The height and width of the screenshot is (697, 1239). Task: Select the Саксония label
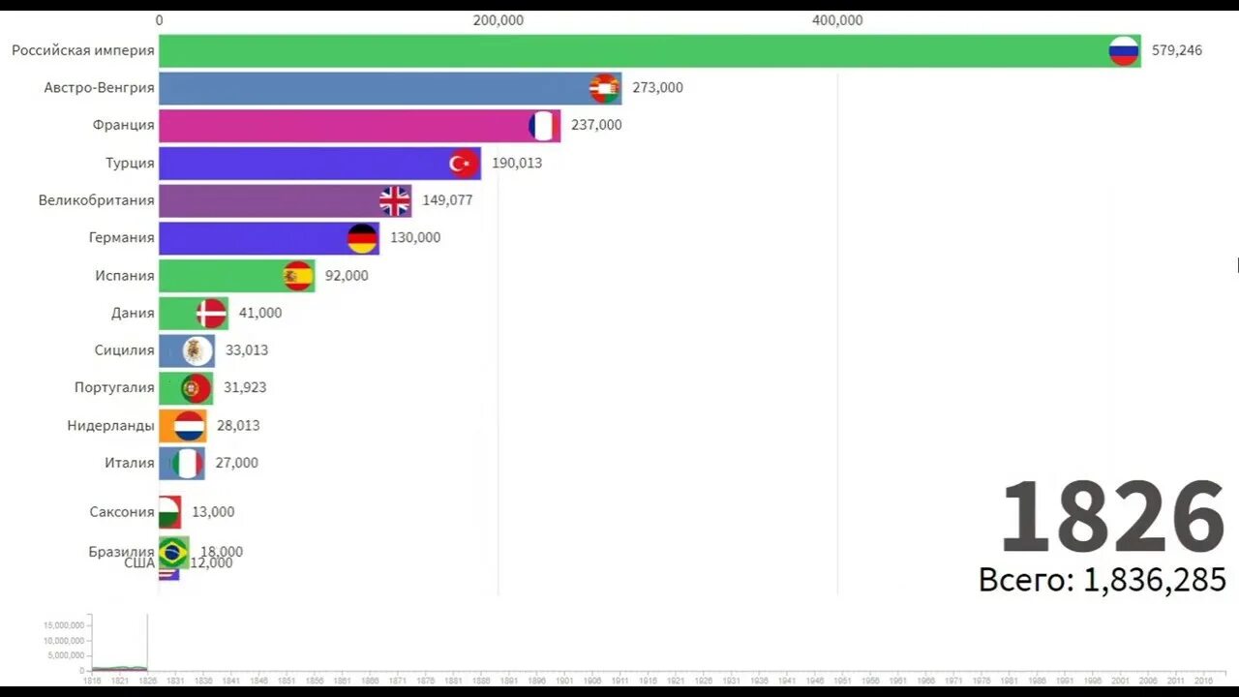point(122,512)
